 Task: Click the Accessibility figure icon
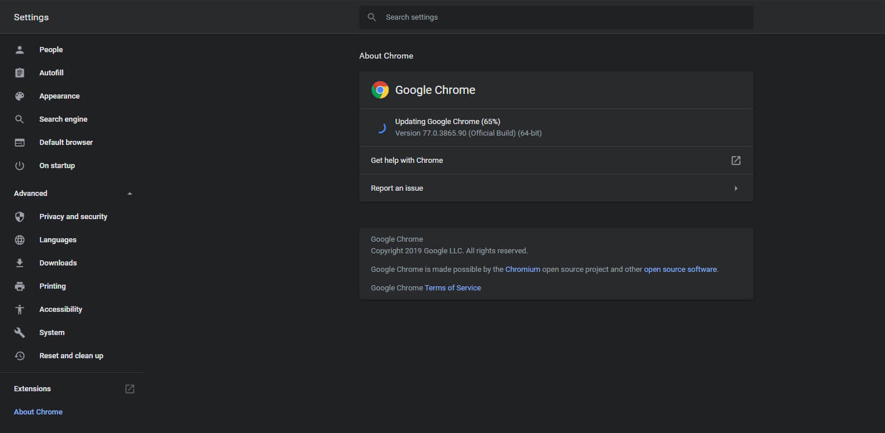point(20,310)
